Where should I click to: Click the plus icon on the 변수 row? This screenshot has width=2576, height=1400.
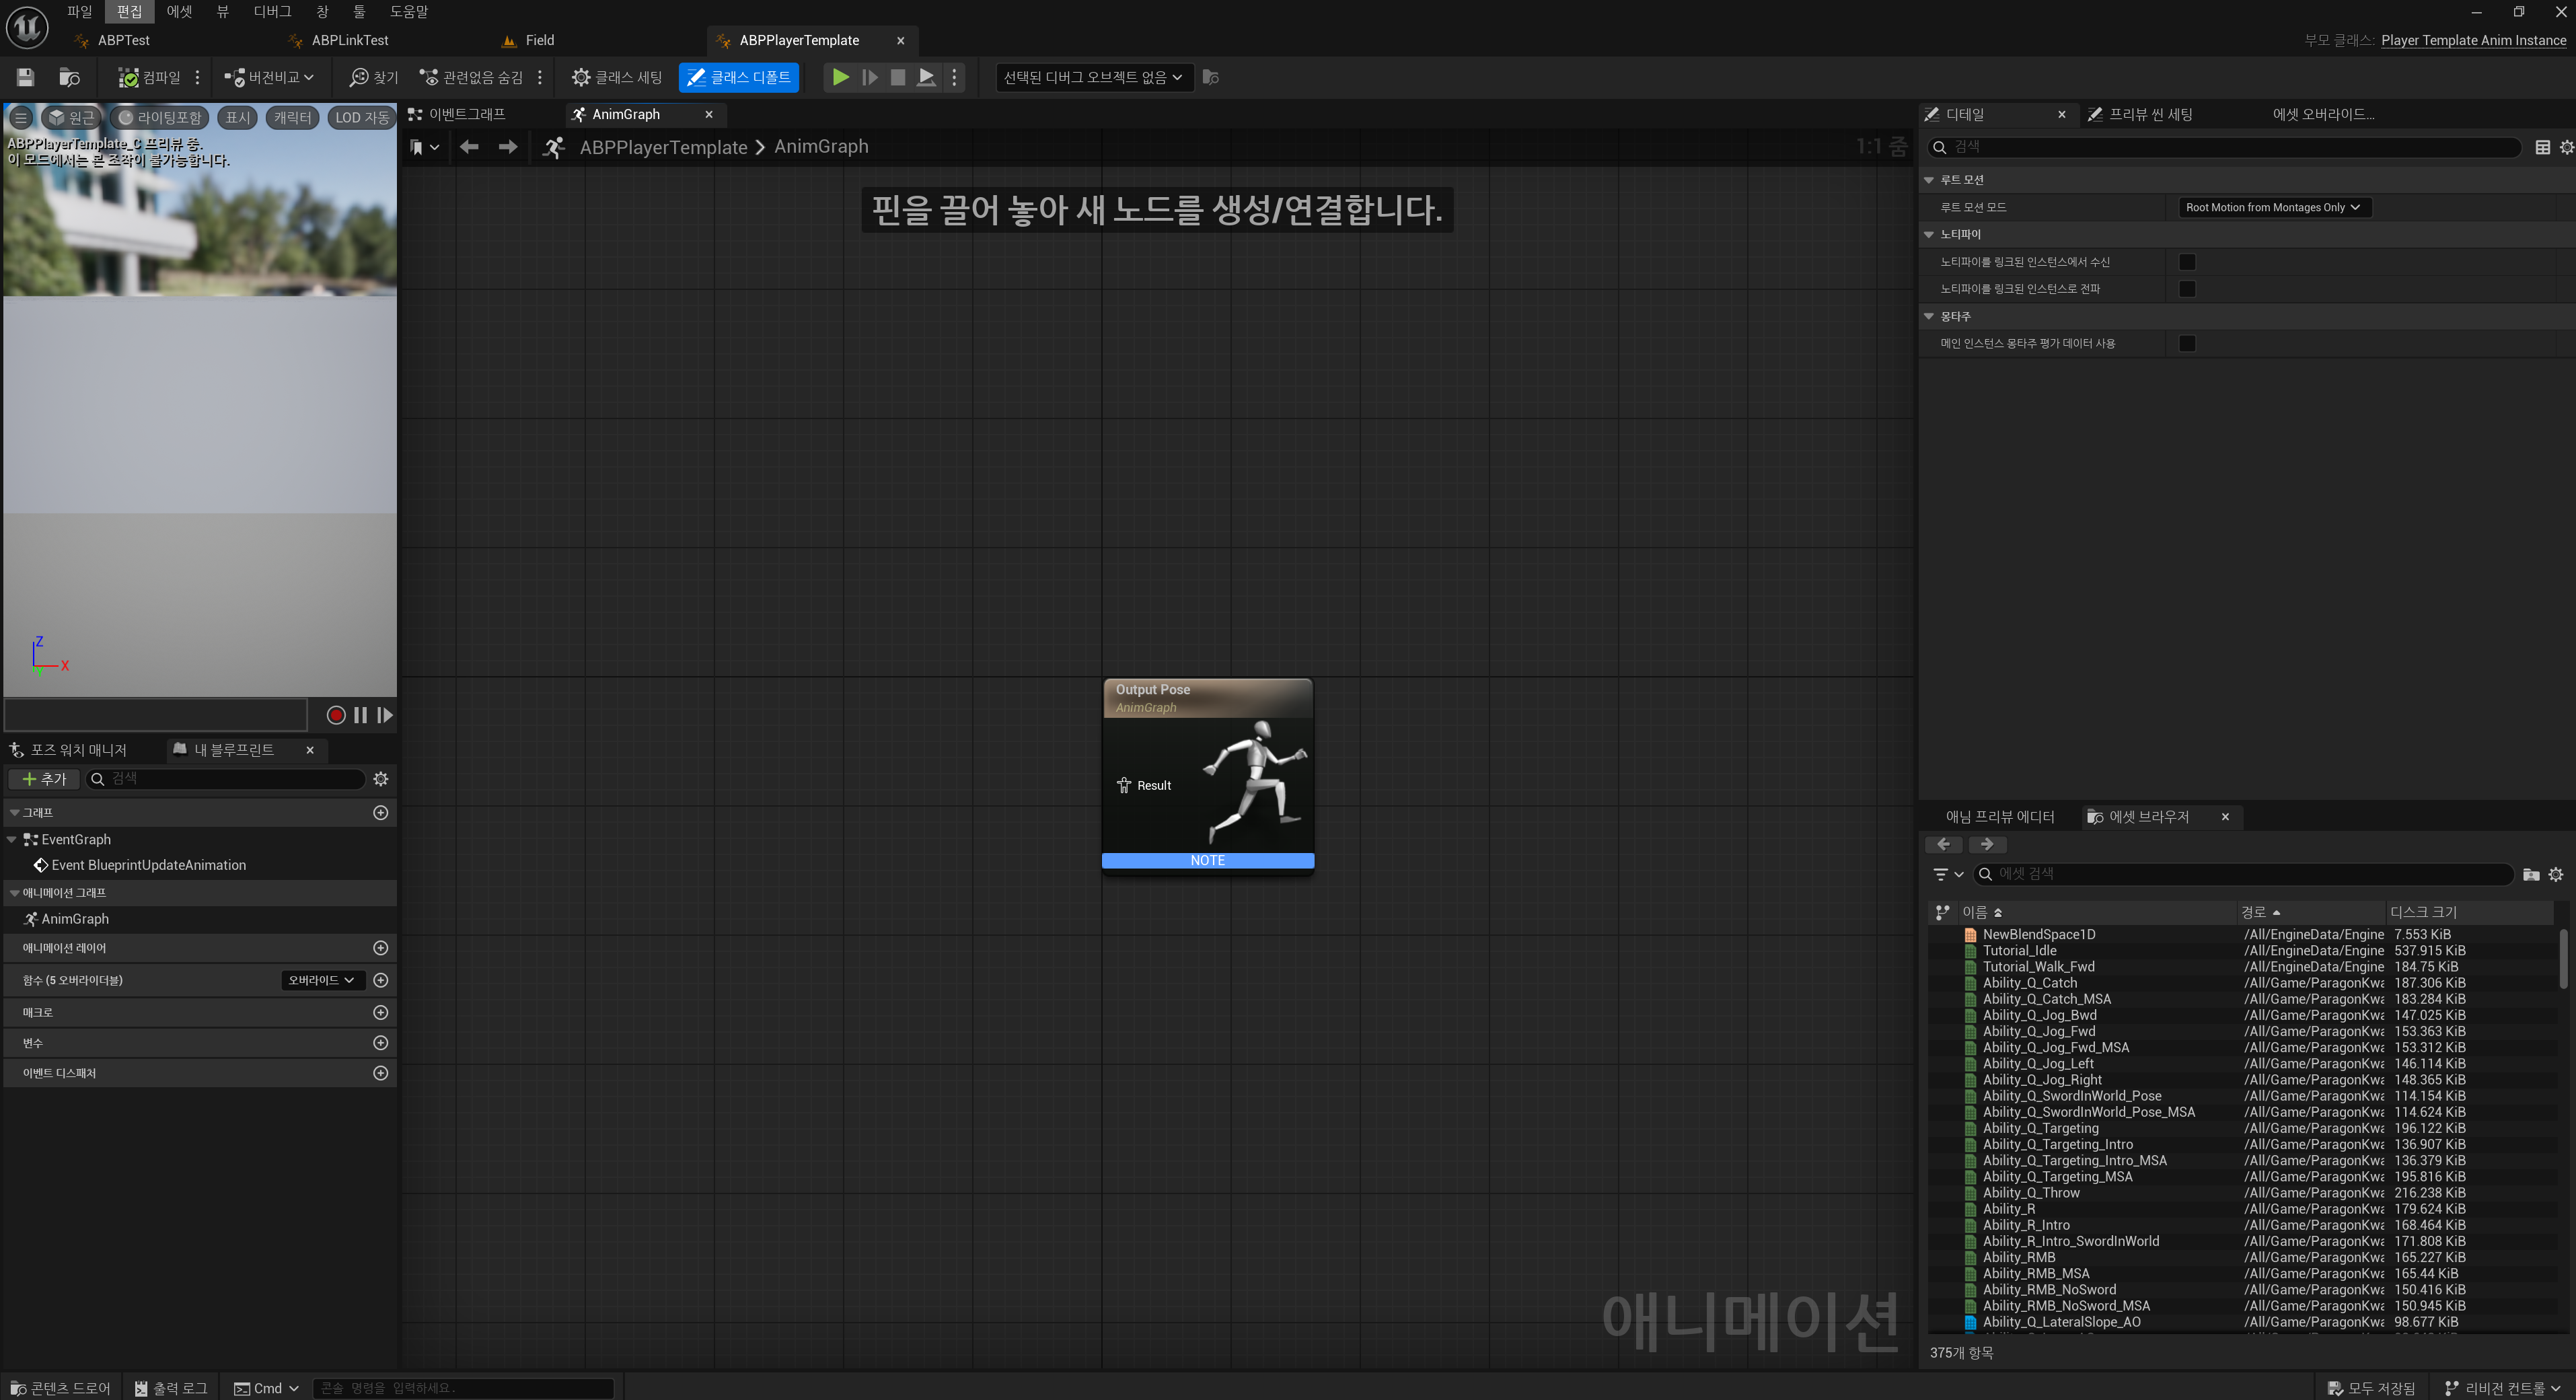pos(380,1043)
